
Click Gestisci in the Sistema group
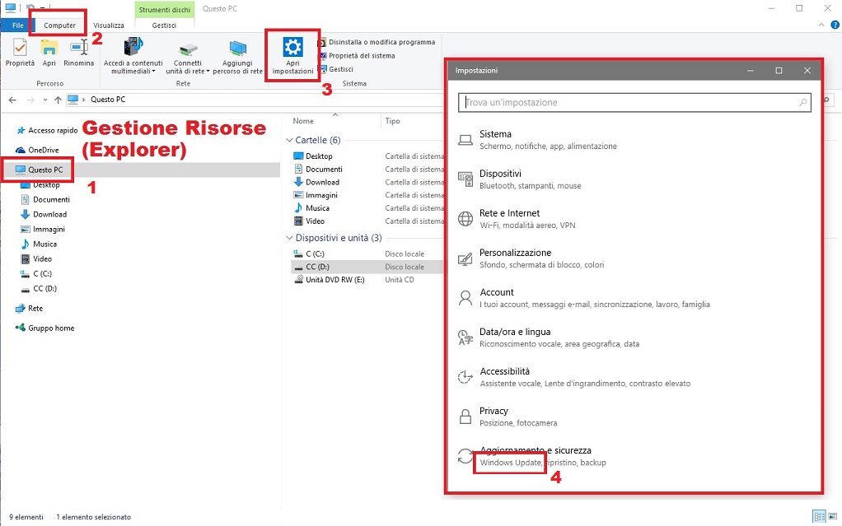336,68
